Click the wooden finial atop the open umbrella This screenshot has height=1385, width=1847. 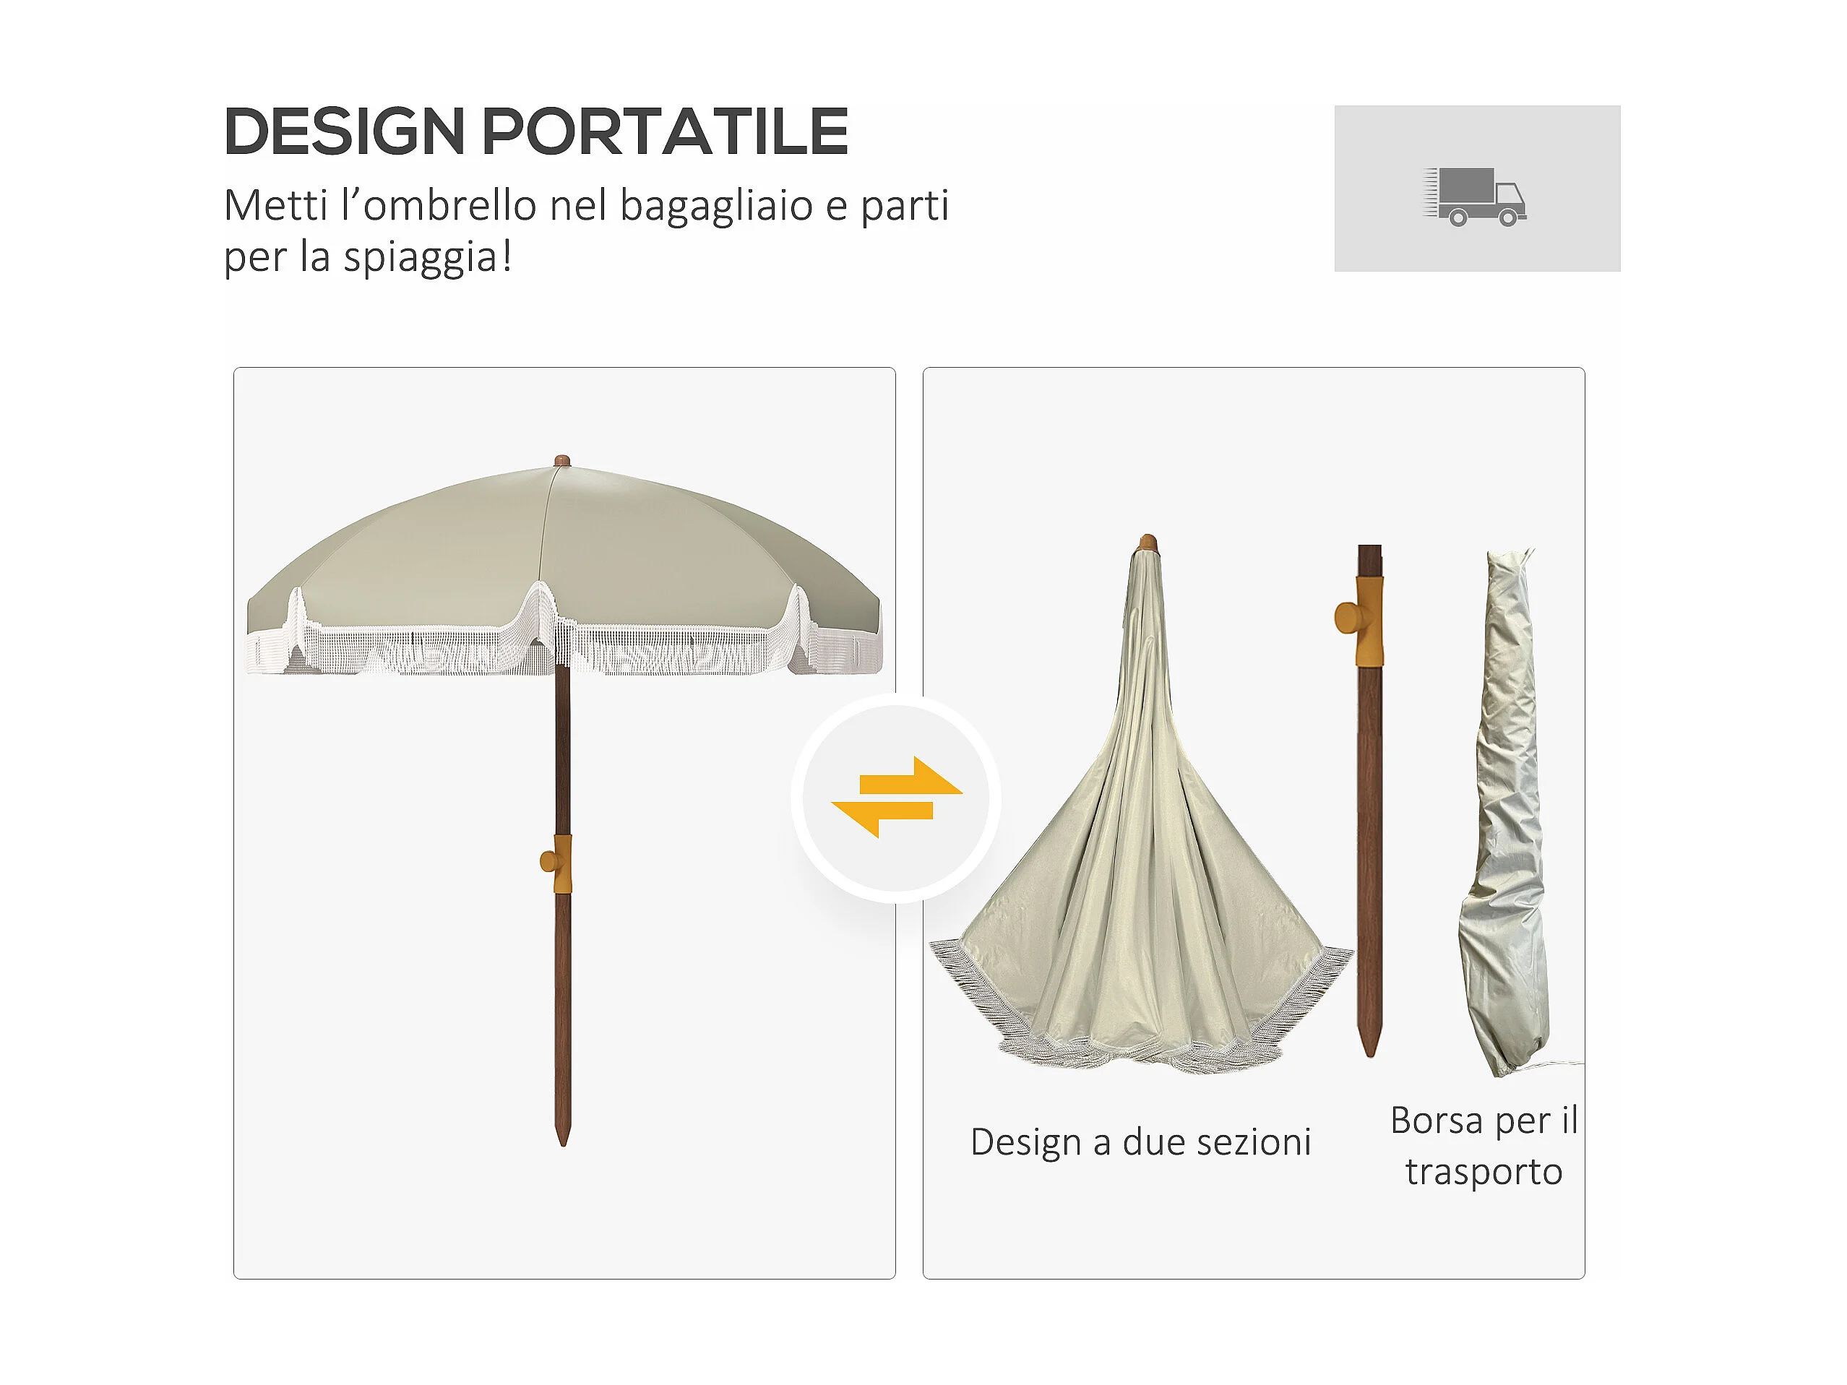pyautogui.click(x=562, y=461)
